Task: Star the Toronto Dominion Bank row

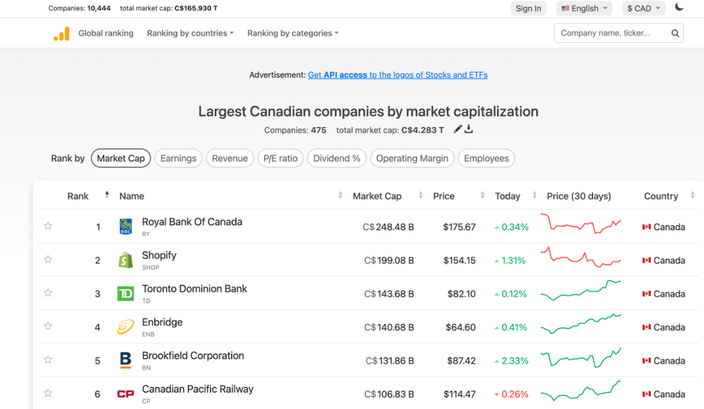Action: tap(48, 292)
